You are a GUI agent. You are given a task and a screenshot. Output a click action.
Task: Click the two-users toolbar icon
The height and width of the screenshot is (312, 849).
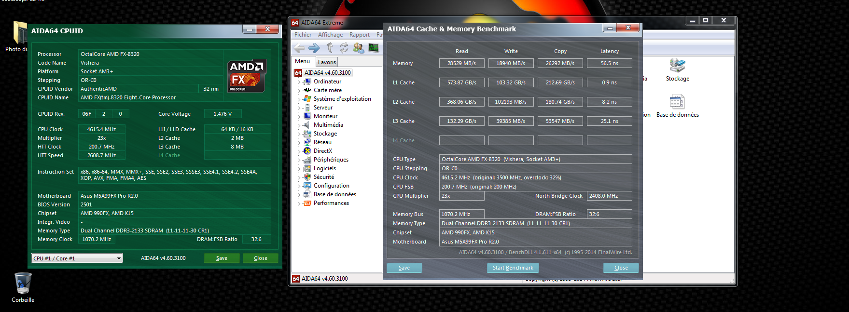tap(359, 48)
